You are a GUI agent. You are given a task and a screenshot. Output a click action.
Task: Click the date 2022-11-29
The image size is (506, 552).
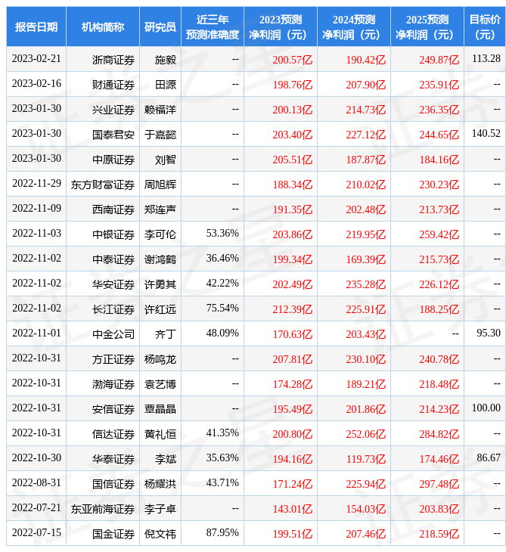click(36, 184)
